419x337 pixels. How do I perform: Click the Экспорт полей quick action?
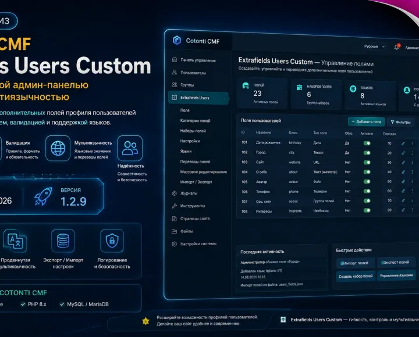tap(396, 262)
